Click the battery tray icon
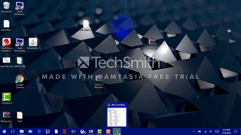Screen dimensions: 241x135 [x=200, y=132]
